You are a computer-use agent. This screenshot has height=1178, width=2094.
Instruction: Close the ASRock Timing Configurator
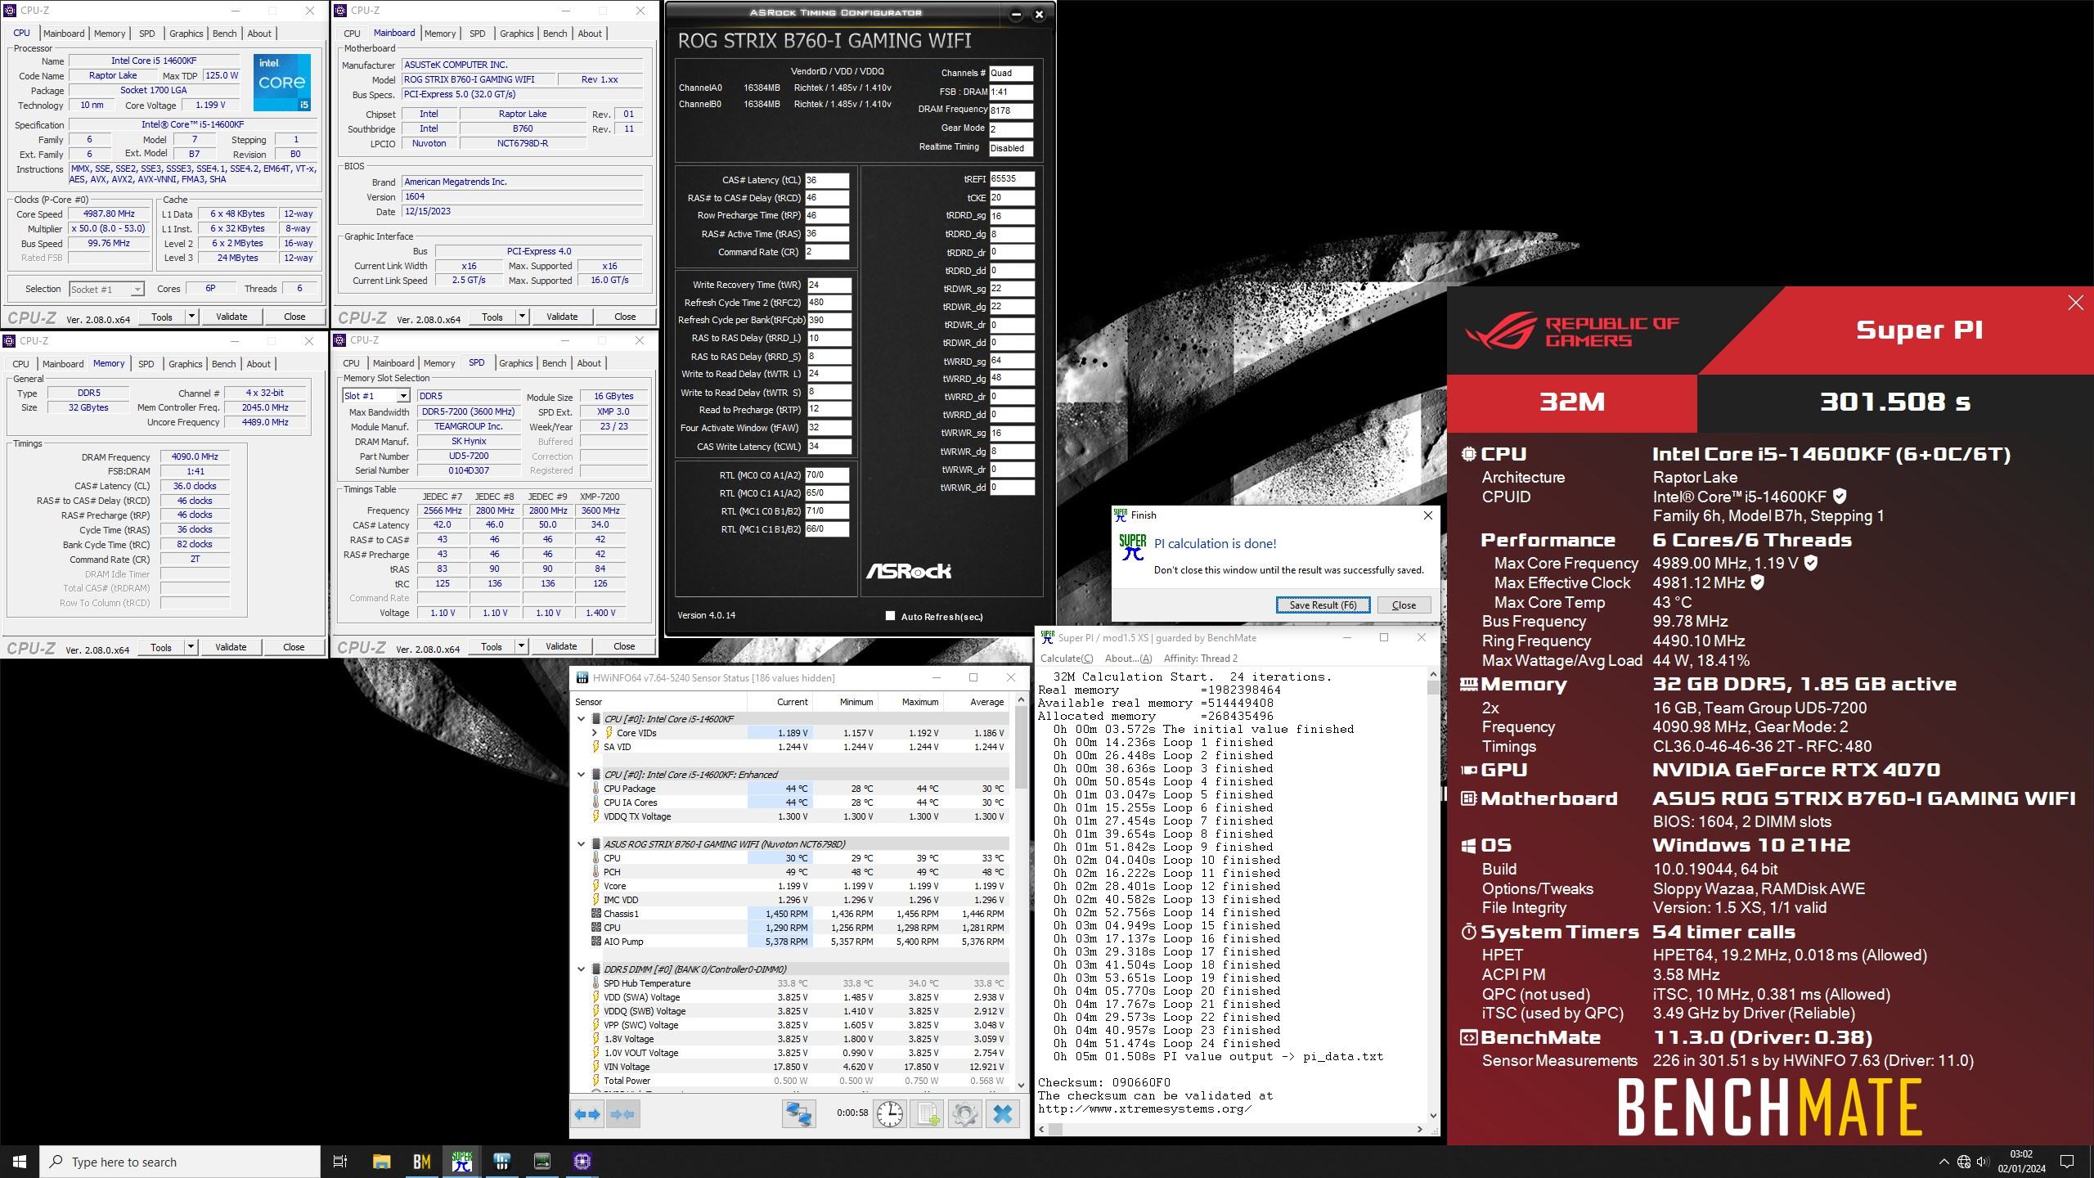[1039, 14]
